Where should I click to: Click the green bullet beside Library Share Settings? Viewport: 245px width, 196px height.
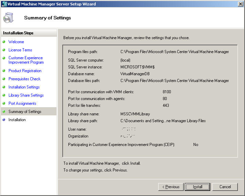point(4,95)
